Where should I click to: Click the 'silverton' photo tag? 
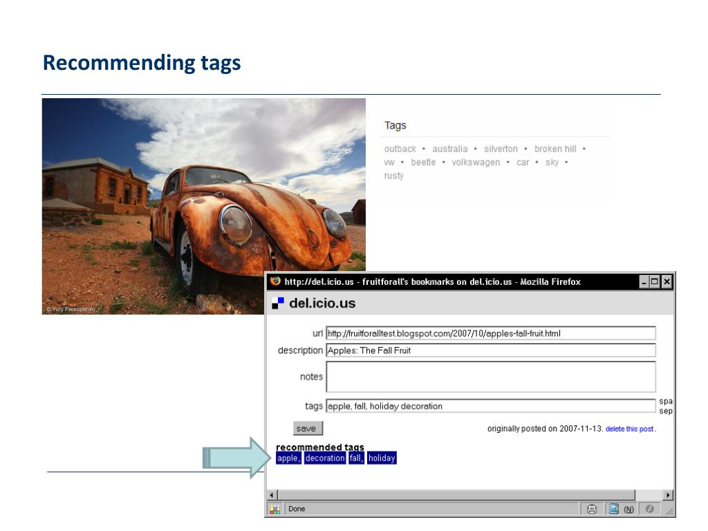(x=501, y=149)
